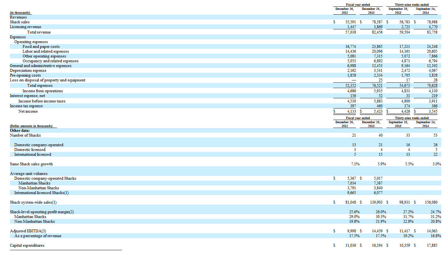Click the Net income value "3,545"
Screen dimensions: 448x255
coord(433,111)
